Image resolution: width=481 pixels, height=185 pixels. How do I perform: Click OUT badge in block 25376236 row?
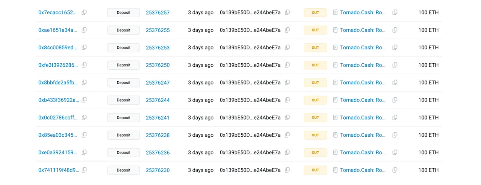(315, 152)
